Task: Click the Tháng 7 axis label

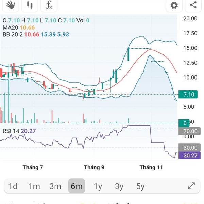Action: 33,167
